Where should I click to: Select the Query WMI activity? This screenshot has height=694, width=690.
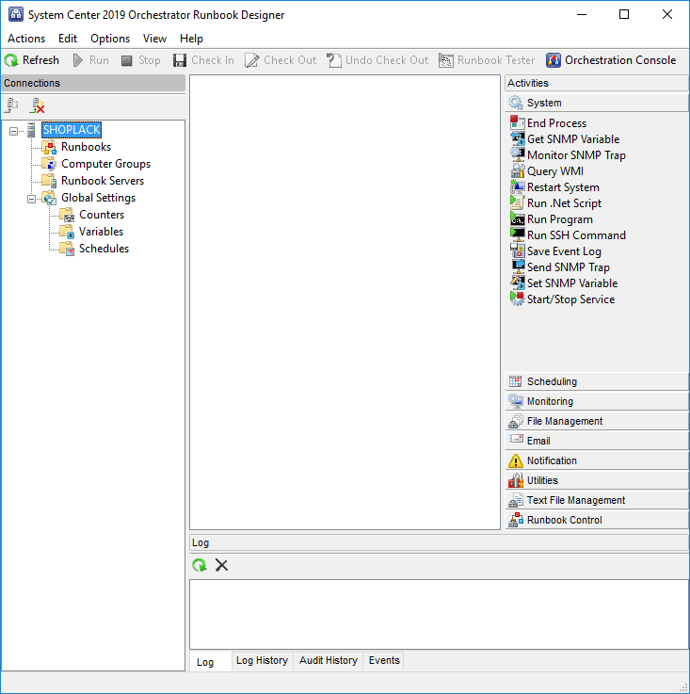click(547, 170)
